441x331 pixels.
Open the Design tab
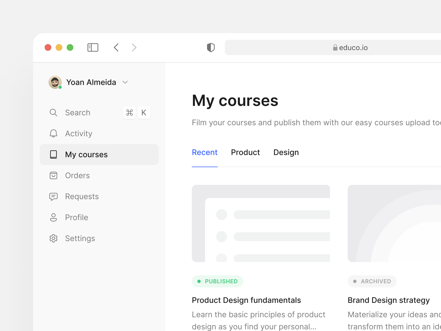click(x=286, y=152)
